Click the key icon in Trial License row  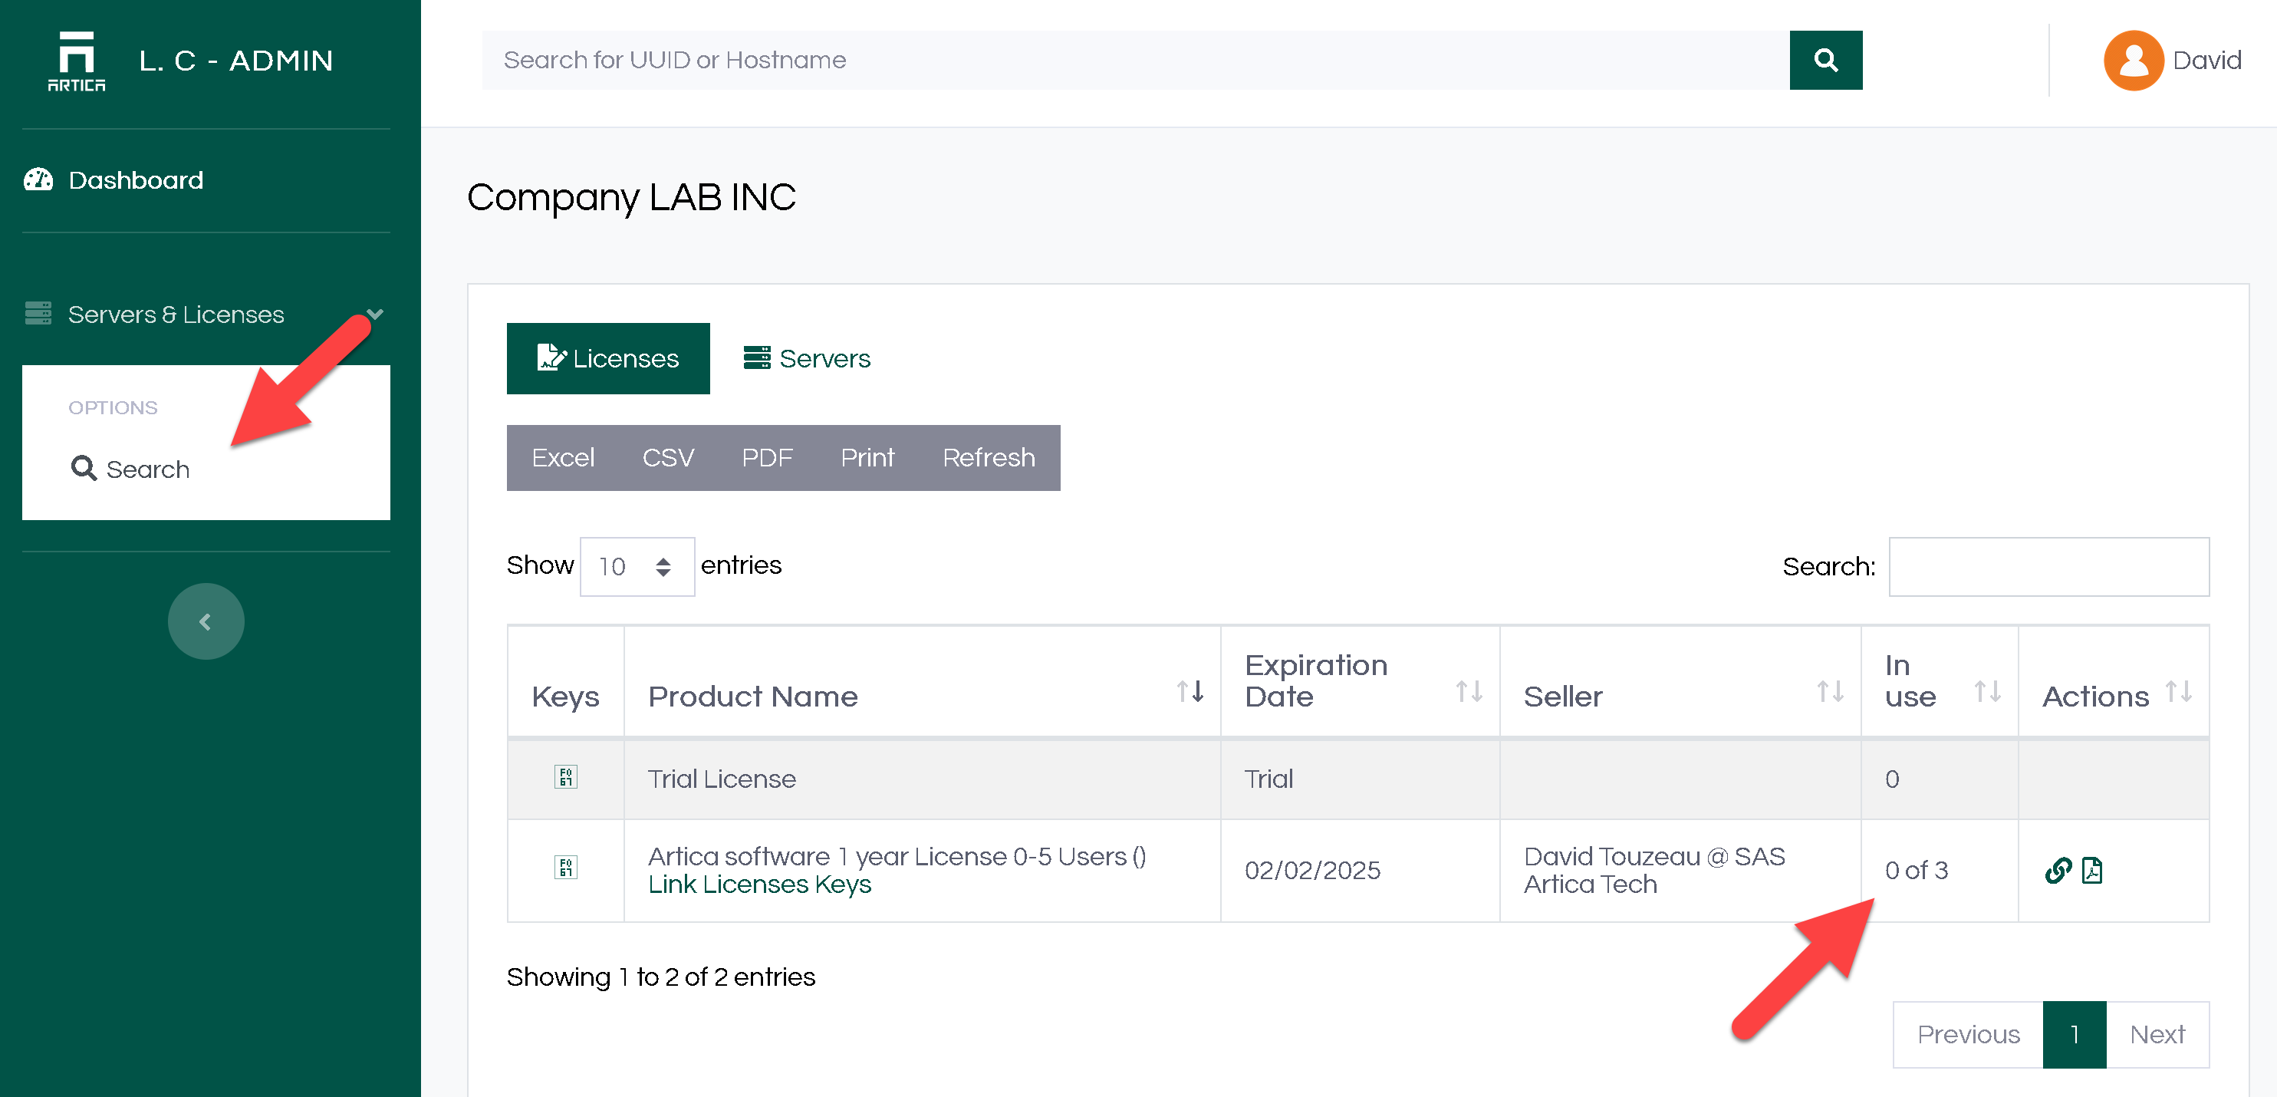point(566,777)
